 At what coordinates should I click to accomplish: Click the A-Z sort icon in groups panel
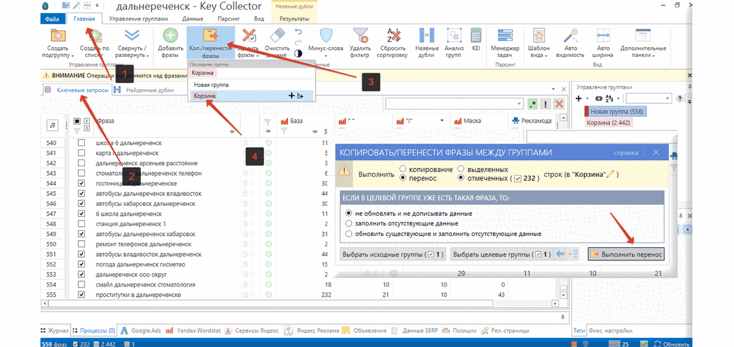[609, 98]
